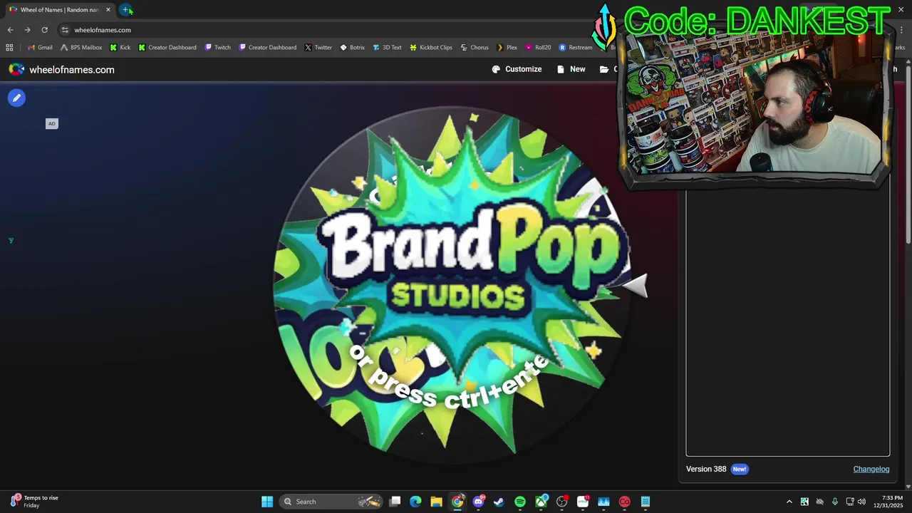Open Discord from the taskbar
Image resolution: width=912 pixels, height=513 pixels.
478,502
